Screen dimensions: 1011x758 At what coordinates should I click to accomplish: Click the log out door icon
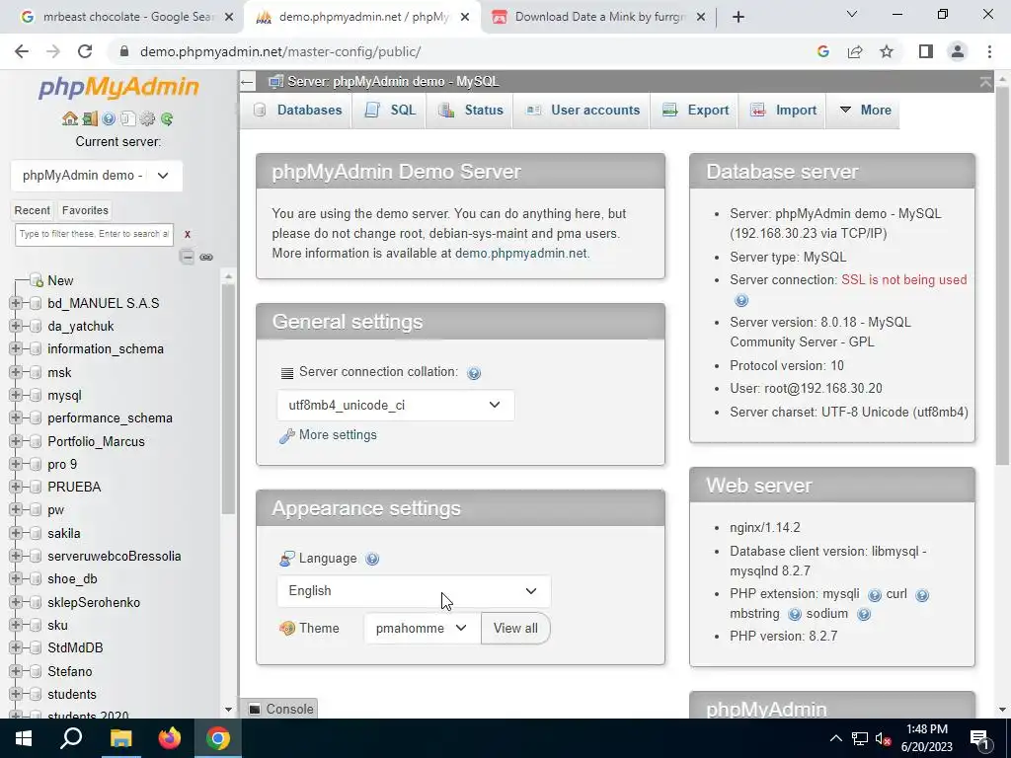90,118
